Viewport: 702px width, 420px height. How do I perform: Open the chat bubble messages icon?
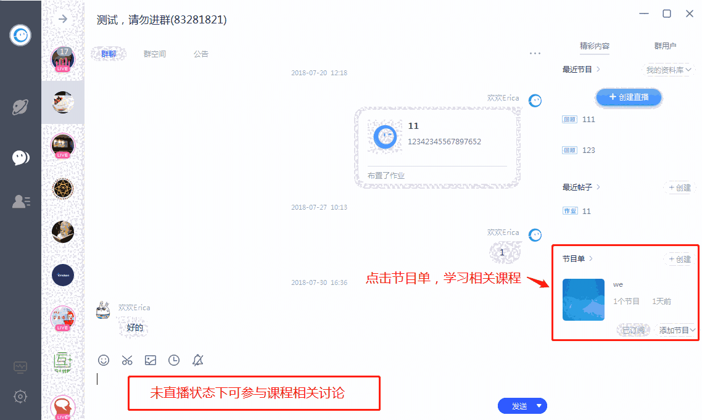(20, 158)
